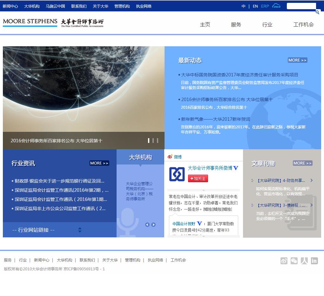The height and width of the screenshot is (296, 324).
Task: Open the footer LinkedIn icon
Action: pos(314,261)
